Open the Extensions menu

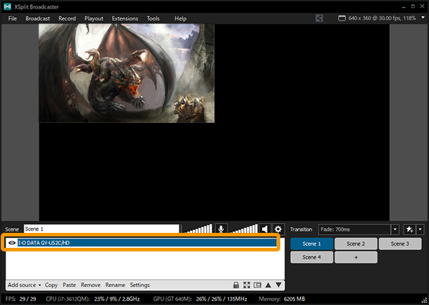point(124,18)
